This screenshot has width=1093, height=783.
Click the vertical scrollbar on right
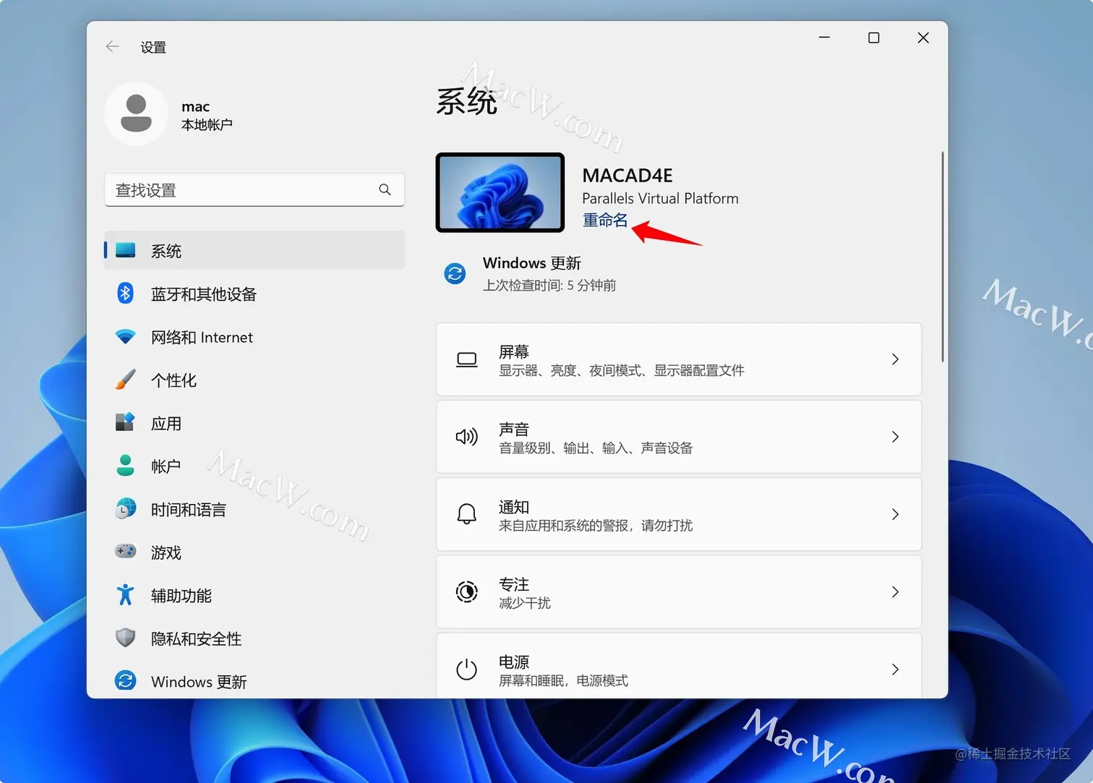943,257
